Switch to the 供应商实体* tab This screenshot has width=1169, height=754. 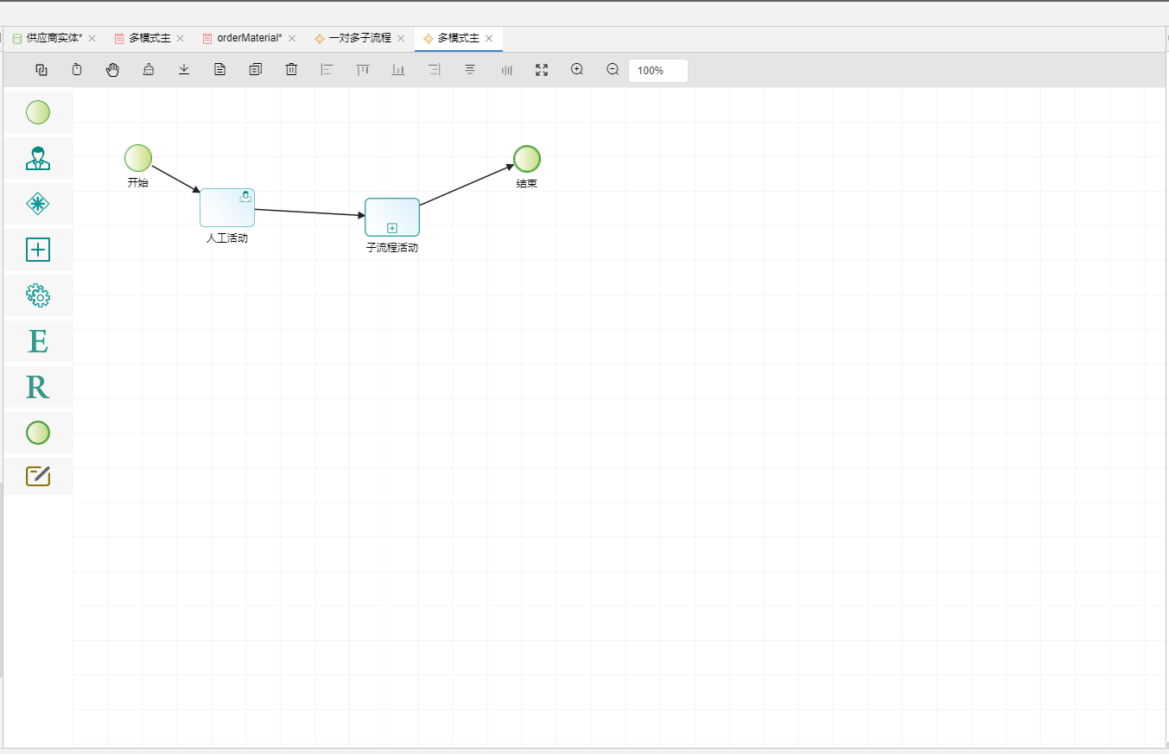click(x=54, y=39)
